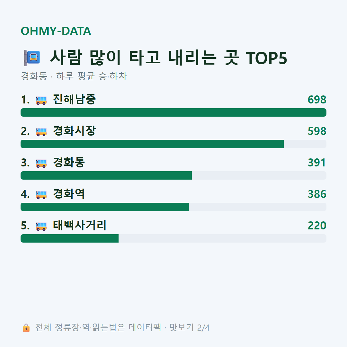This screenshot has width=347, height=347.
Task: Click the progress bar under 경화역
Action: coord(173,207)
